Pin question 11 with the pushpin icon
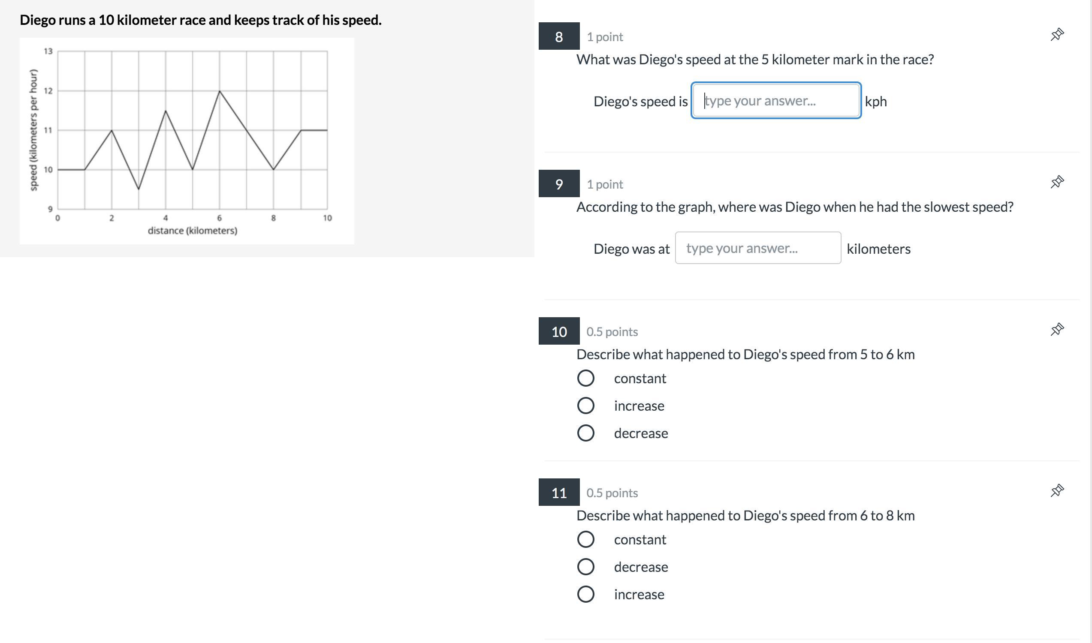Image resolution: width=1092 pixels, height=643 pixels. pos(1057,490)
